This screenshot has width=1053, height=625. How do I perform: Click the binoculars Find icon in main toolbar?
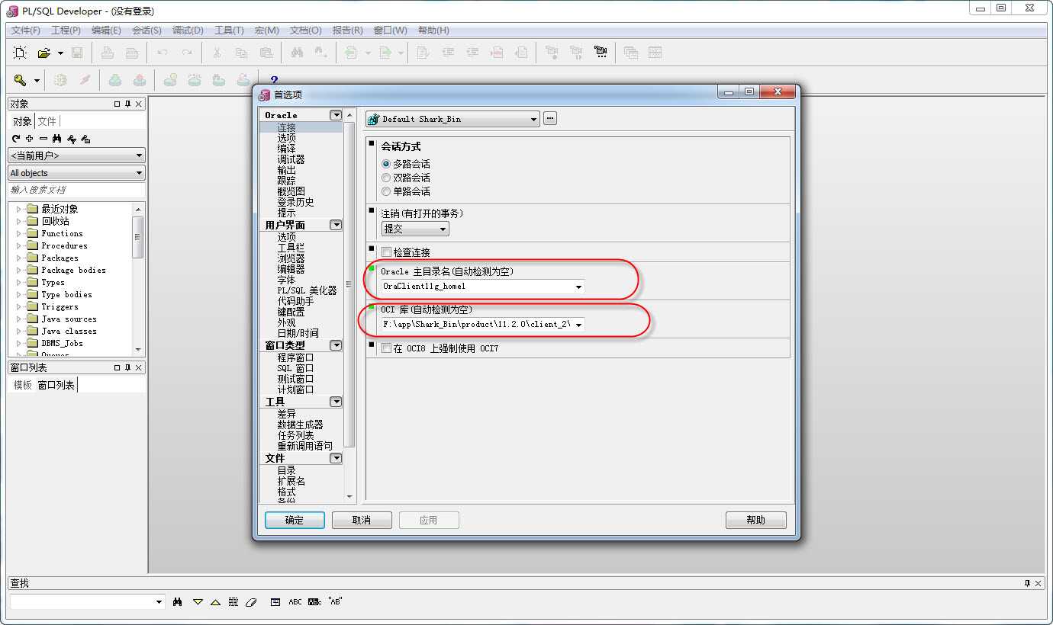coord(297,53)
